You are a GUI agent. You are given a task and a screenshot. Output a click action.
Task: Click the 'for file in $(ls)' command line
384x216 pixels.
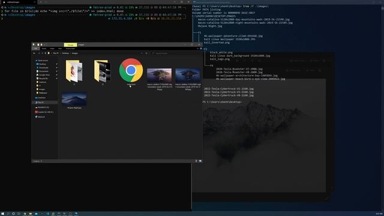[64, 11]
